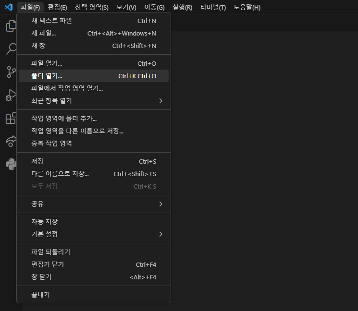Open the Source Control view icon
Image resolution: width=358 pixels, height=311 pixels.
(x=11, y=72)
